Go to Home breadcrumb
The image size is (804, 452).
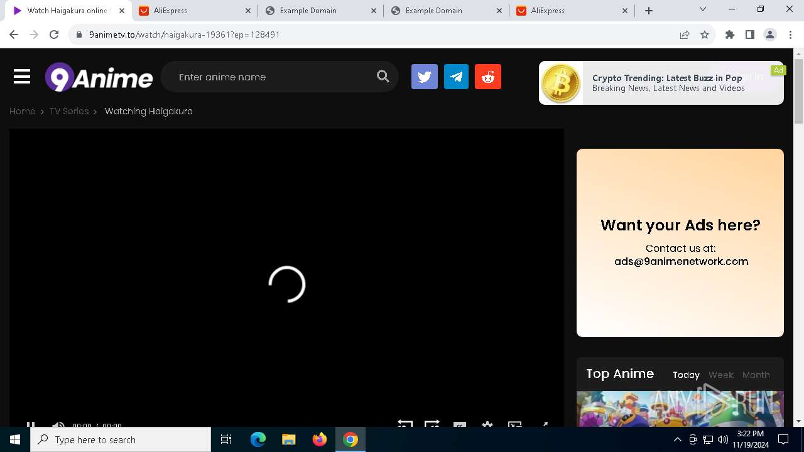pyautogui.click(x=22, y=111)
